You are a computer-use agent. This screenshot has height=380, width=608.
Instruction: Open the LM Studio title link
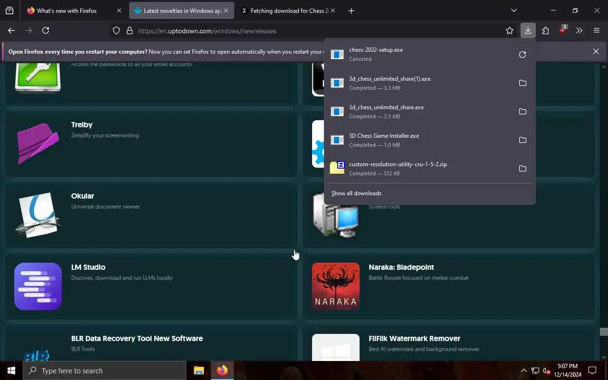[x=88, y=267]
